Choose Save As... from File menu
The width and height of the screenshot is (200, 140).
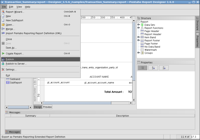(41, 48)
